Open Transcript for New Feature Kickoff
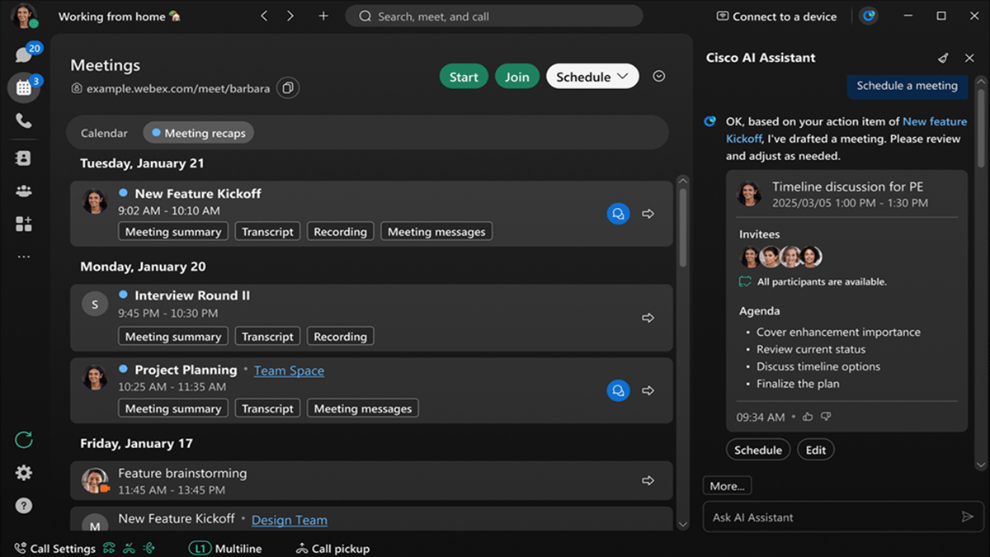The width and height of the screenshot is (990, 557). (267, 232)
